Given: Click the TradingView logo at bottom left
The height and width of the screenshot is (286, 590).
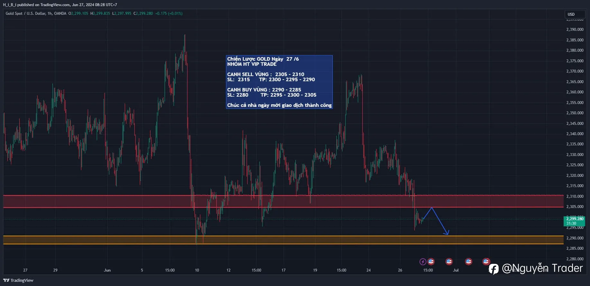Looking at the screenshot, I should pyautogui.click(x=18, y=280).
